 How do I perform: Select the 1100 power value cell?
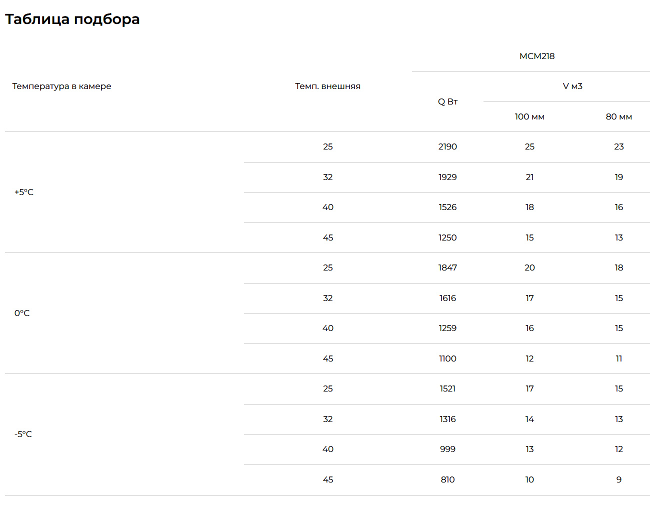coord(447,358)
